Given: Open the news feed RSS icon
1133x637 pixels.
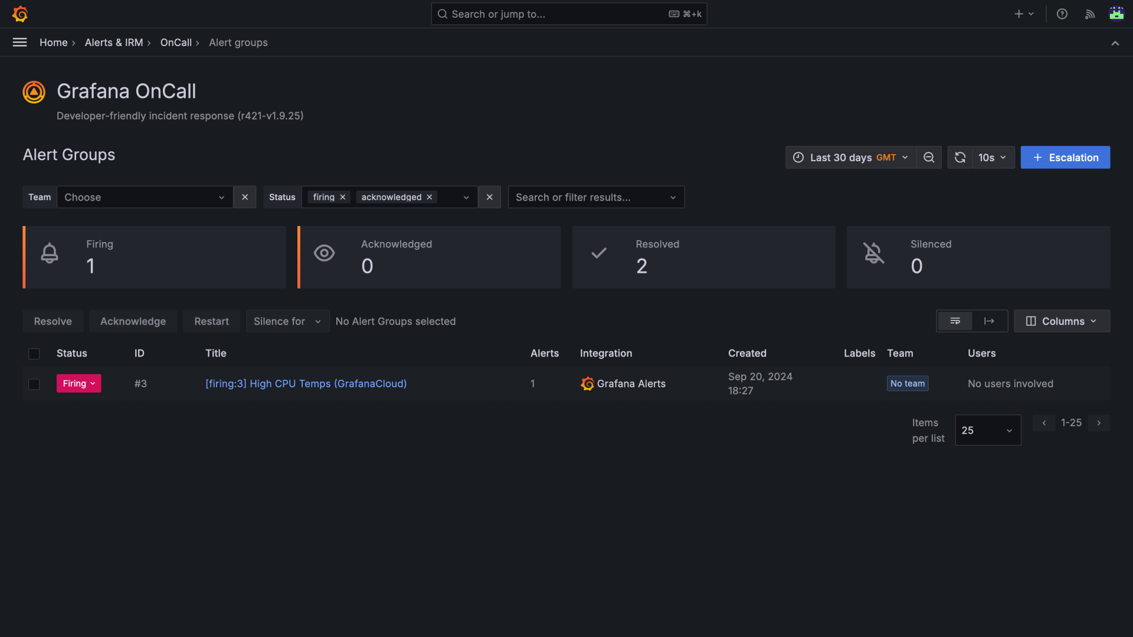Looking at the screenshot, I should click(x=1089, y=14).
